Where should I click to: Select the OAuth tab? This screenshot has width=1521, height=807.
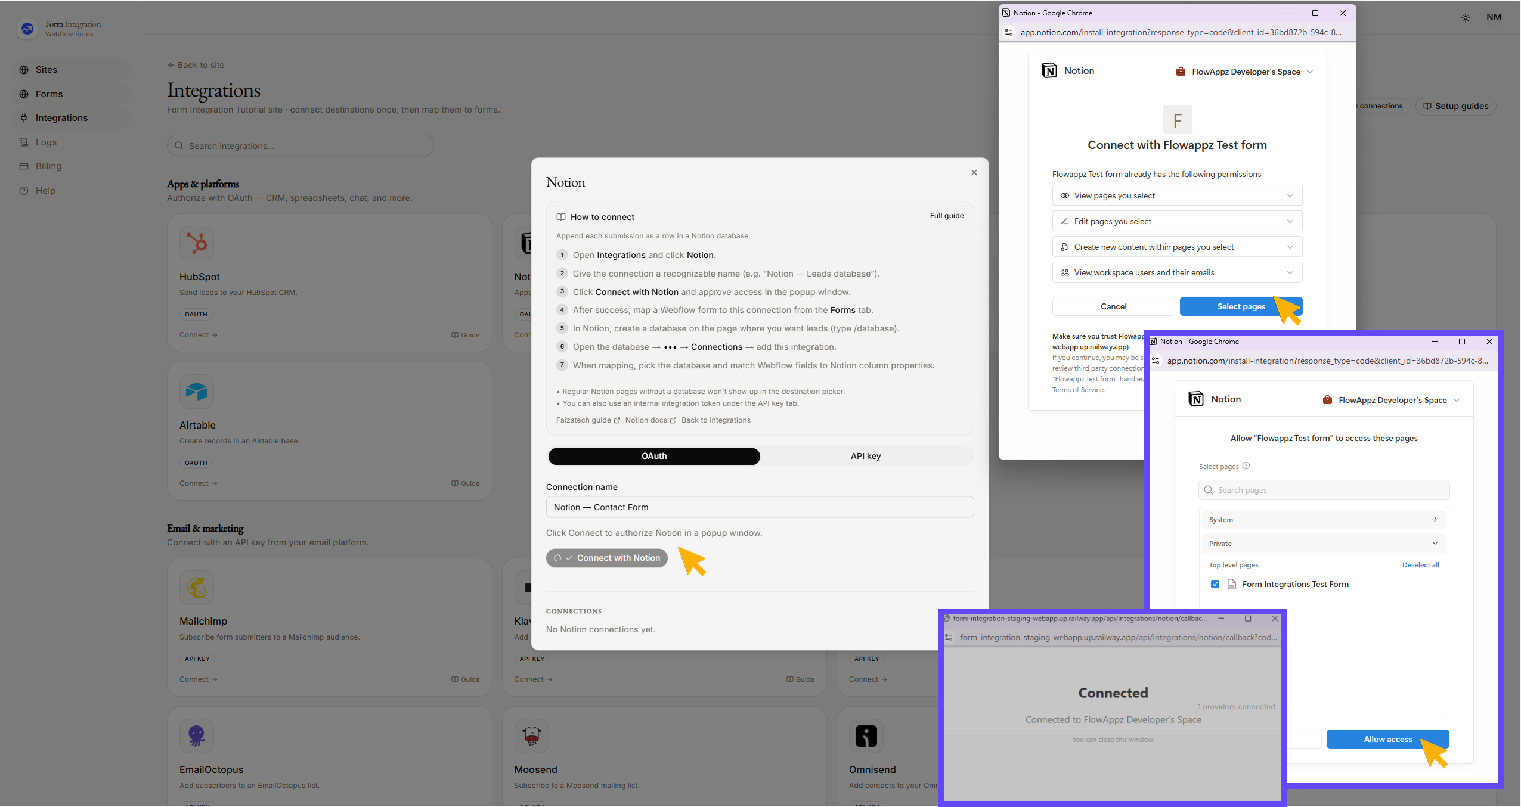coord(654,456)
